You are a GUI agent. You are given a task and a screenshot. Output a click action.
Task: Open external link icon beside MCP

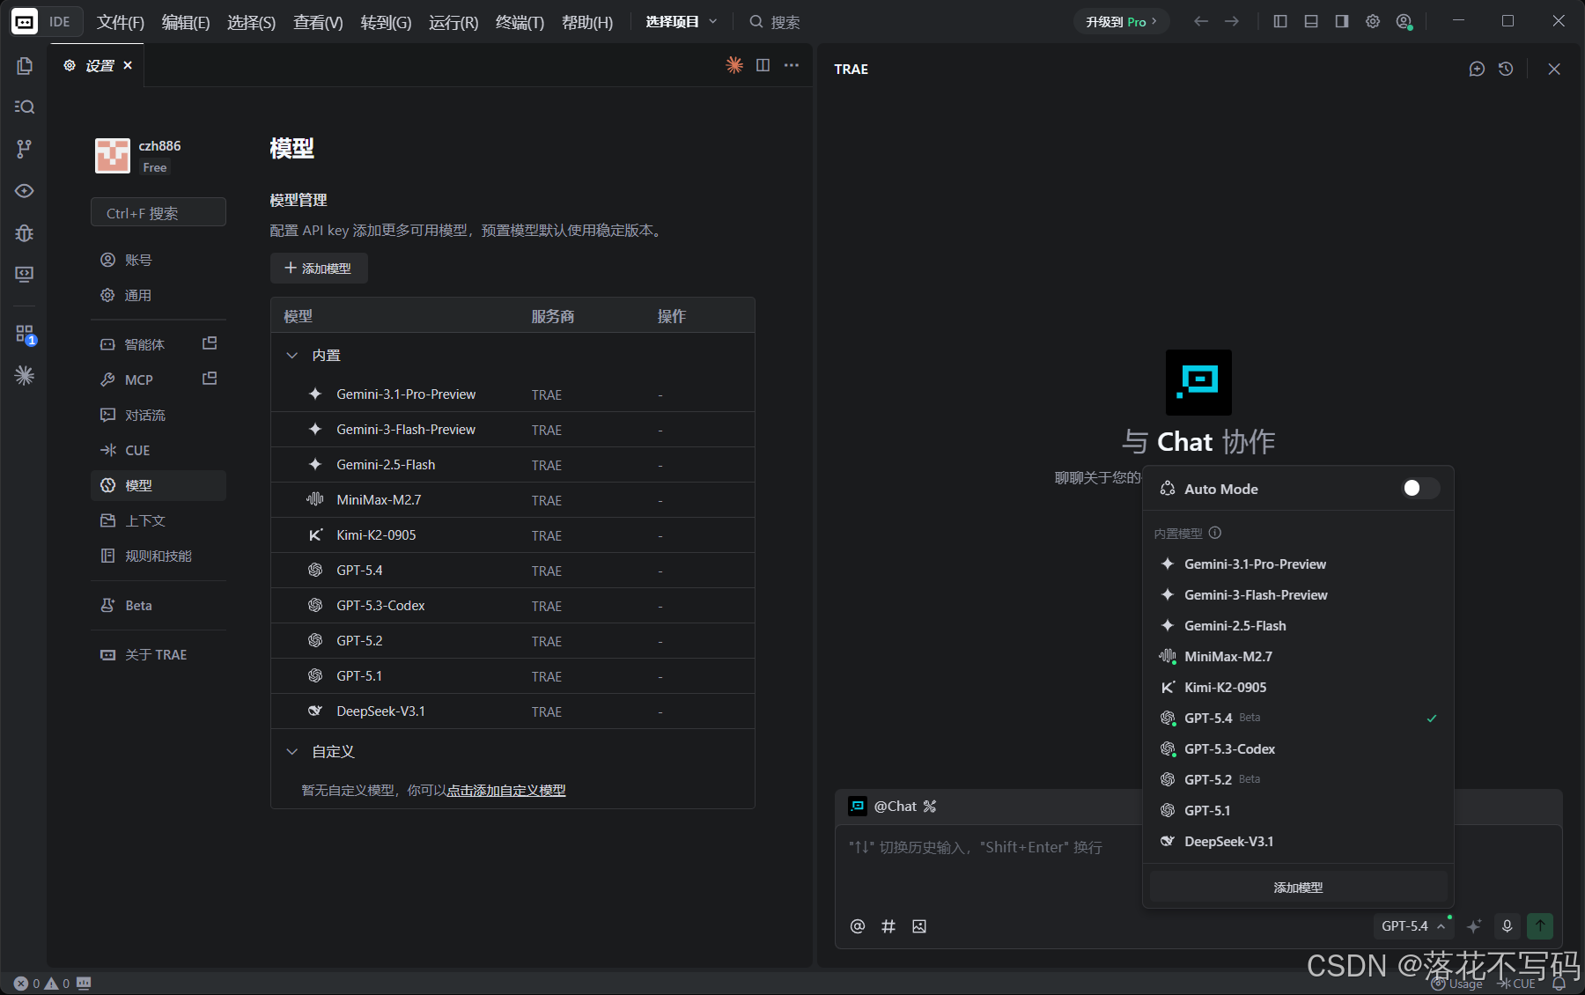tap(210, 379)
